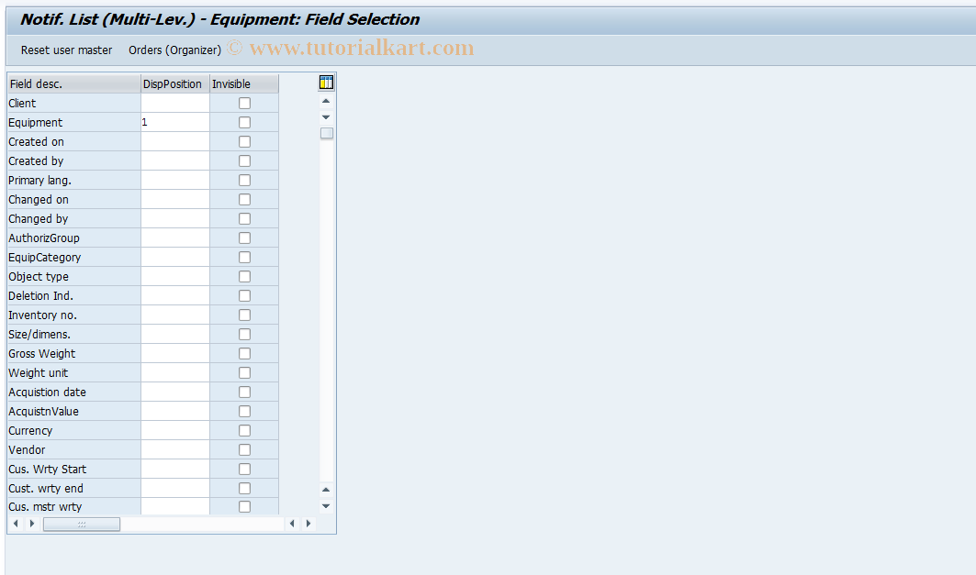Toggle Invisible checkbox for Equipment
The width and height of the screenshot is (976, 575).
244,123
